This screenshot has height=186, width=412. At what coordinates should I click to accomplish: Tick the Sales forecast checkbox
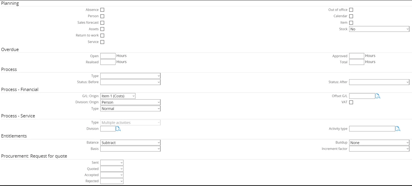coord(102,23)
